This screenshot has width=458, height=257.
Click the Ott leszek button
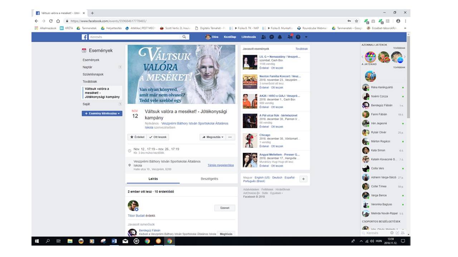(158, 137)
